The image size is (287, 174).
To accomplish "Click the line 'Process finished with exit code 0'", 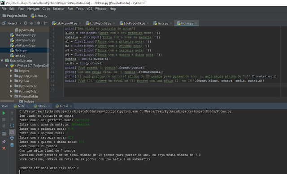I will (49, 168).
